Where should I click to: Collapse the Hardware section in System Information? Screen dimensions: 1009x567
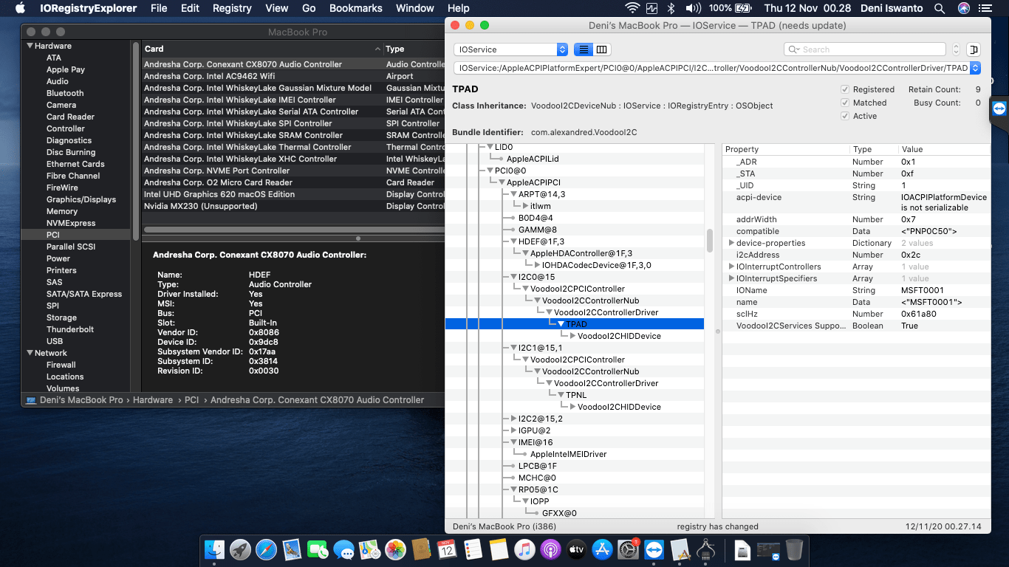click(x=30, y=46)
